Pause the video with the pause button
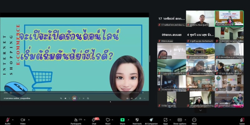The height and width of the screenshot is (125, 250). point(74,98)
